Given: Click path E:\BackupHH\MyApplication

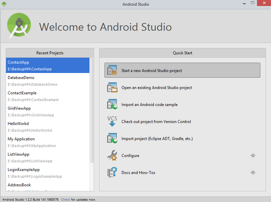Looking at the screenshot, I should click(32, 146).
